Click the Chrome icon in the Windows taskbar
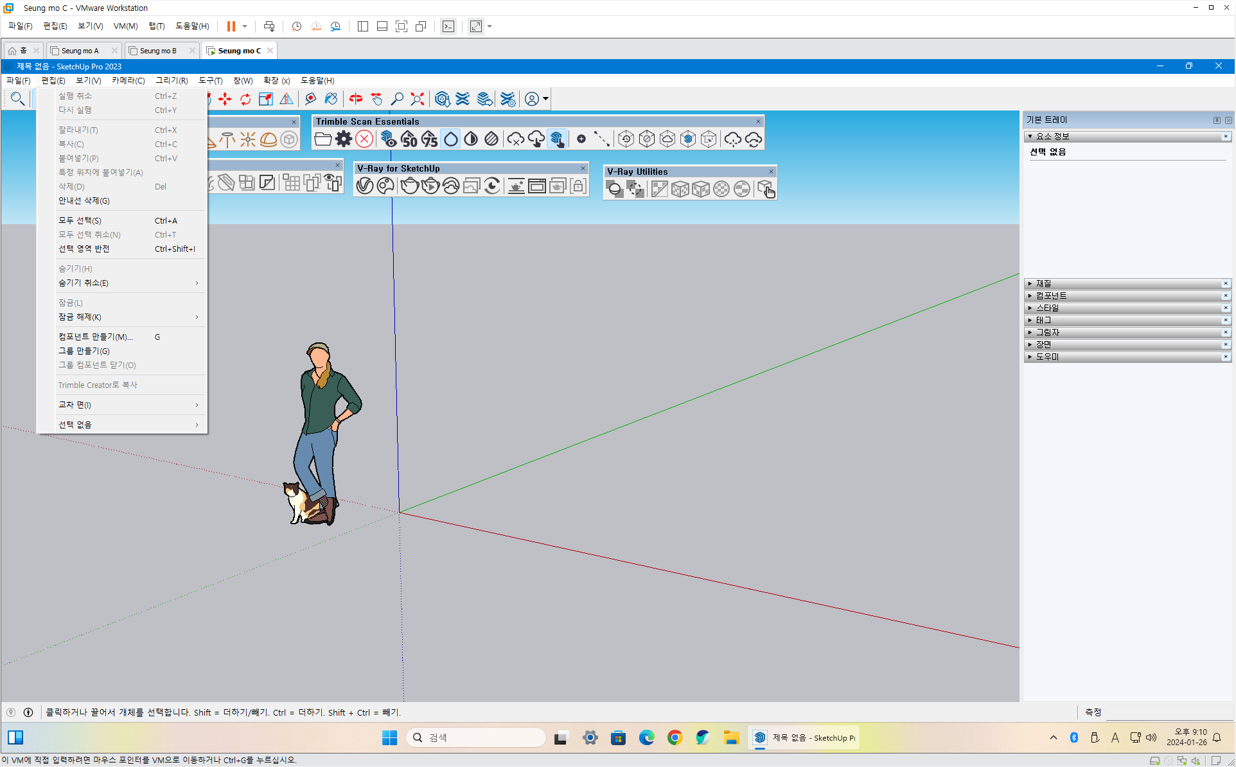Screen dimensions: 1236x767 click(675, 737)
